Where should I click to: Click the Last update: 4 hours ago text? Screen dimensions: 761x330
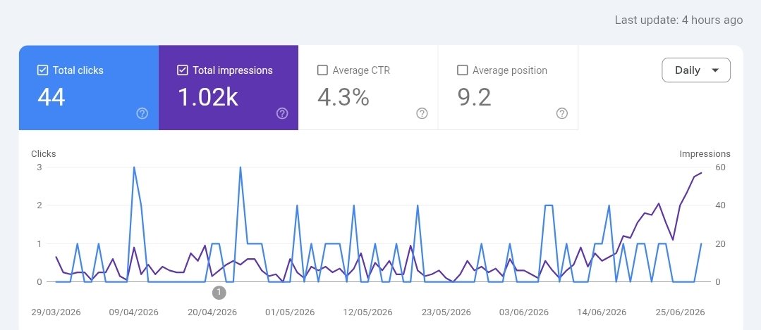click(678, 20)
